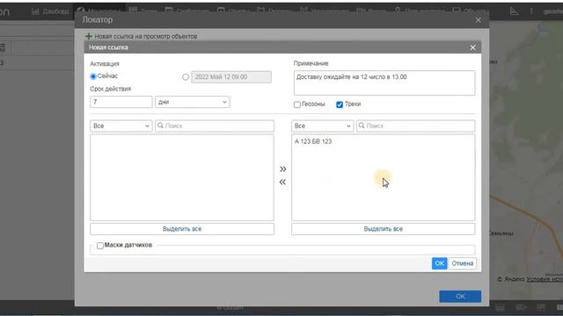Image resolution: width=563 pixels, height=316 pixels.
Task: Click the 2022 Май 12 09:00 date field
Action: click(x=231, y=77)
